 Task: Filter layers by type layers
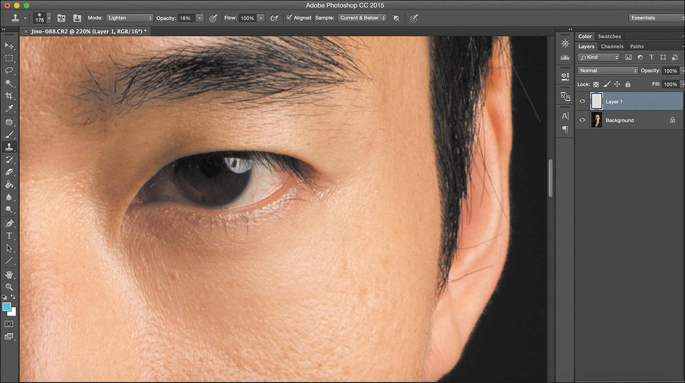point(651,57)
